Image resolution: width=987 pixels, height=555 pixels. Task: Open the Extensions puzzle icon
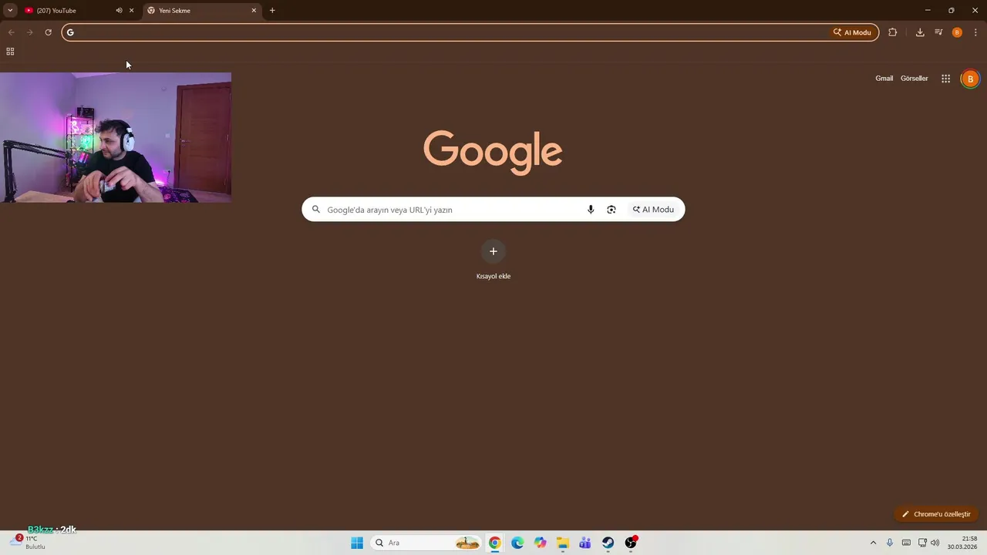[893, 32]
